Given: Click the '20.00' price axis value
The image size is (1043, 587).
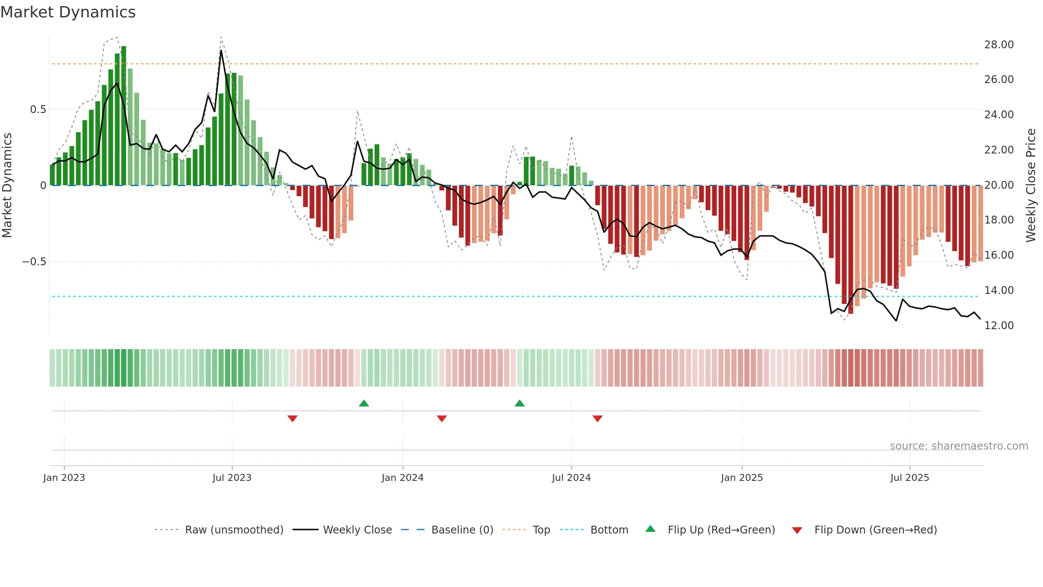Looking at the screenshot, I should click(999, 185).
